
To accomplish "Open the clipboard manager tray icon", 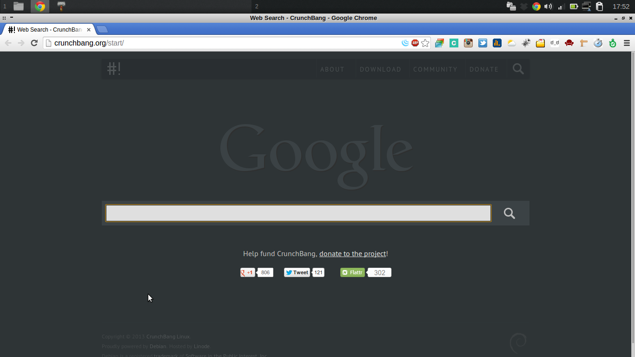I will click(x=600, y=7).
